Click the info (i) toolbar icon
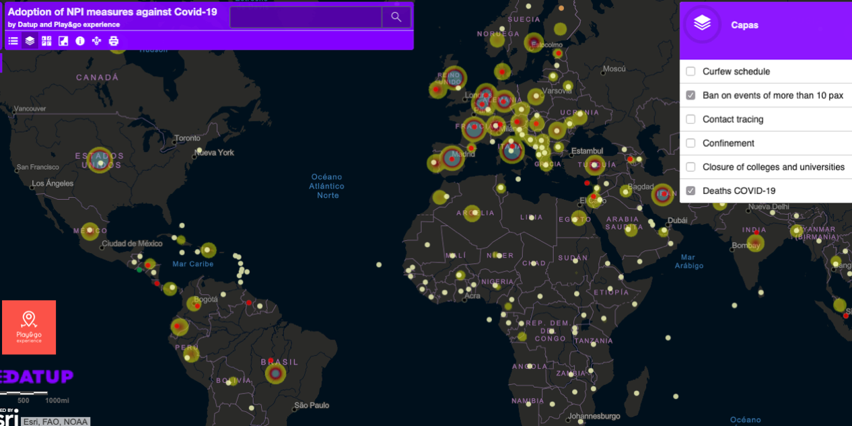This screenshot has height=426, width=852. [x=80, y=41]
